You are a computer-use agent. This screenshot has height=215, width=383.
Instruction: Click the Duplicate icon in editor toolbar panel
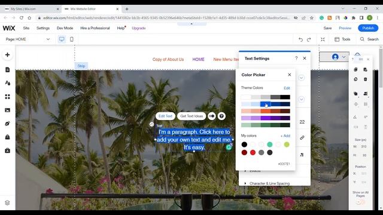pyautogui.click(x=355, y=79)
